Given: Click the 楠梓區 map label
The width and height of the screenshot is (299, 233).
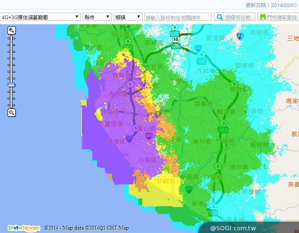Looking at the screenshot, I should 121,76.
